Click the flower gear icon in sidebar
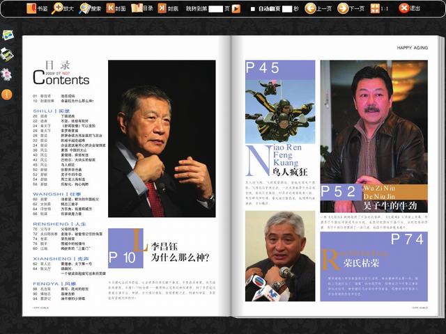 coord(6,74)
